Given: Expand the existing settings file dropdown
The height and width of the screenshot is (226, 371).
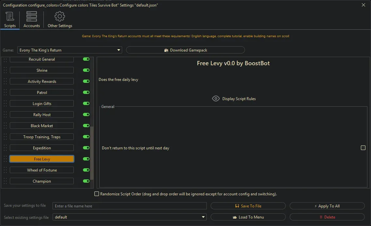Looking at the screenshot, I should 203,217.
